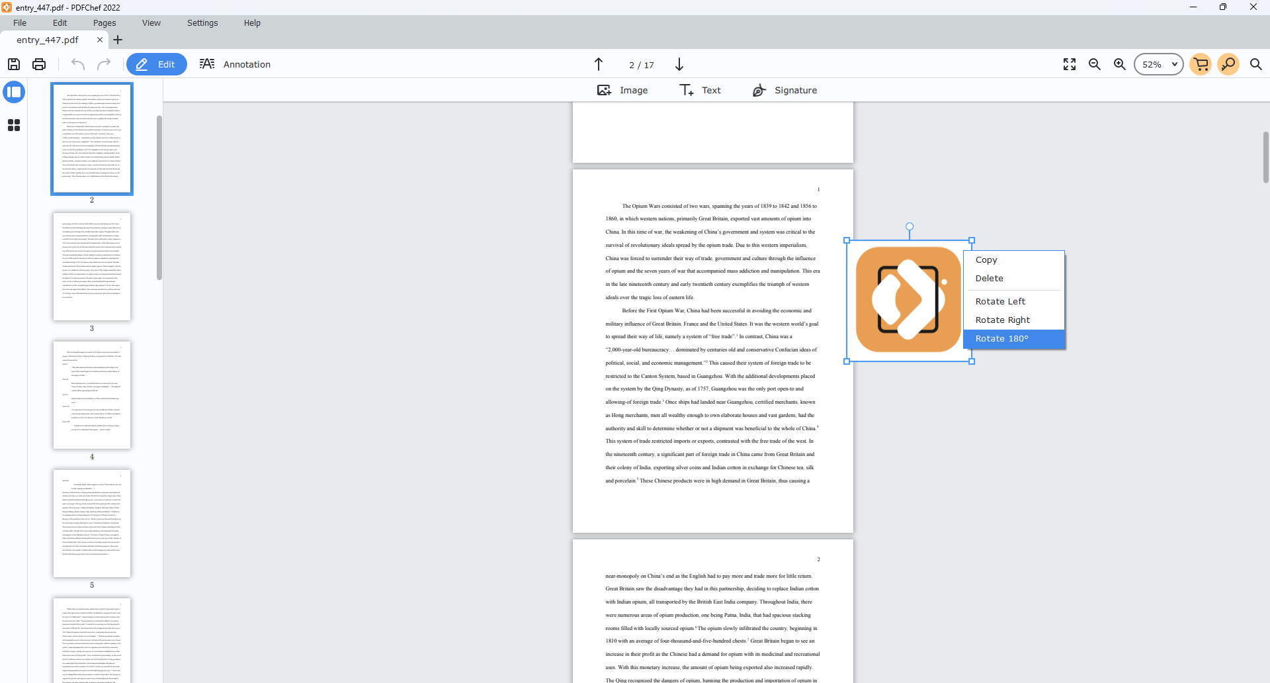Close the entry_447.pdf tab

point(100,40)
